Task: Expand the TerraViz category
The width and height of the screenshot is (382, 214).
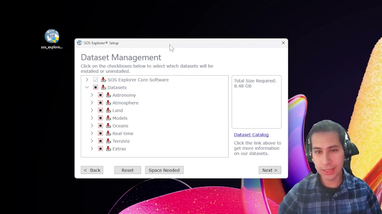Action: (92, 141)
